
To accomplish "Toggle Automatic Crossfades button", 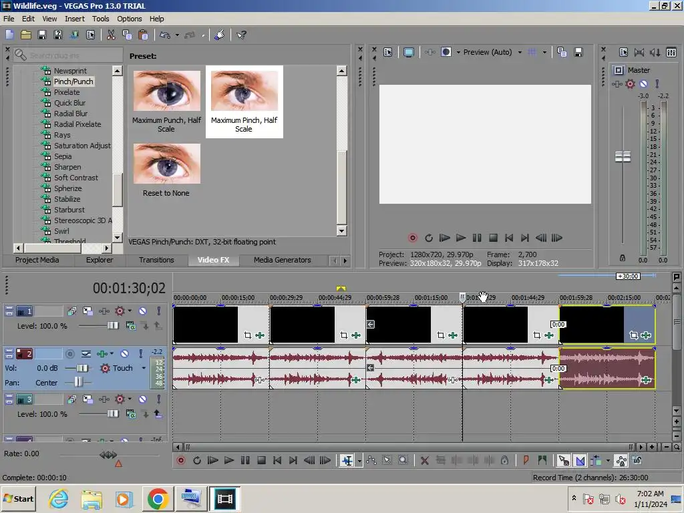I will pyautogui.click(x=580, y=461).
